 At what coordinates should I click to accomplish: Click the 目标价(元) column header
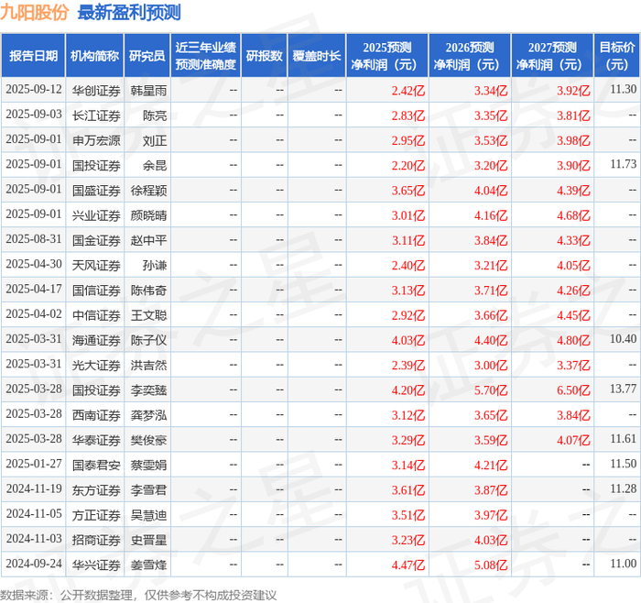pyautogui.click(x=617, y=56)
